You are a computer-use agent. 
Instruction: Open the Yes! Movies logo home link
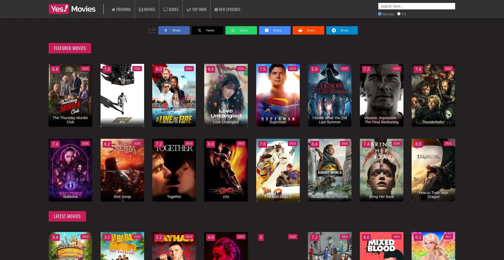pos(72,9)
